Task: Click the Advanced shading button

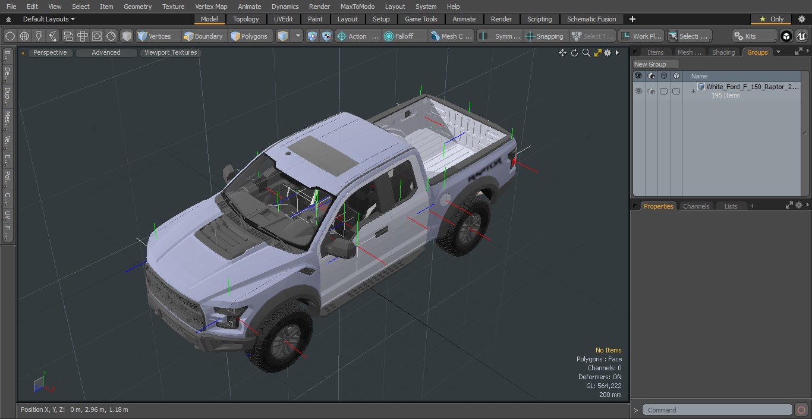Action: [106, 52]
